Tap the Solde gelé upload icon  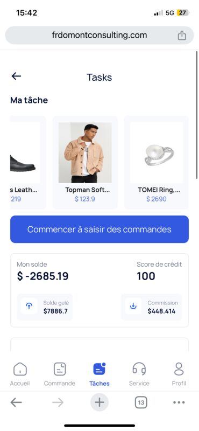coord(29,306)
